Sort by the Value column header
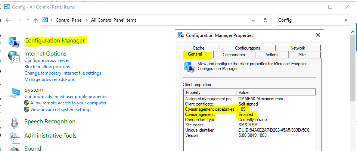Screen dimensions: 357x151 [x=276, y=92]
